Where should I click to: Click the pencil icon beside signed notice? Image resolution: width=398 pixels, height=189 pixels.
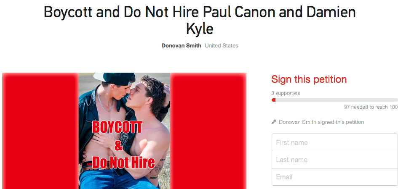pyautogui.click(x=274, y=122)
